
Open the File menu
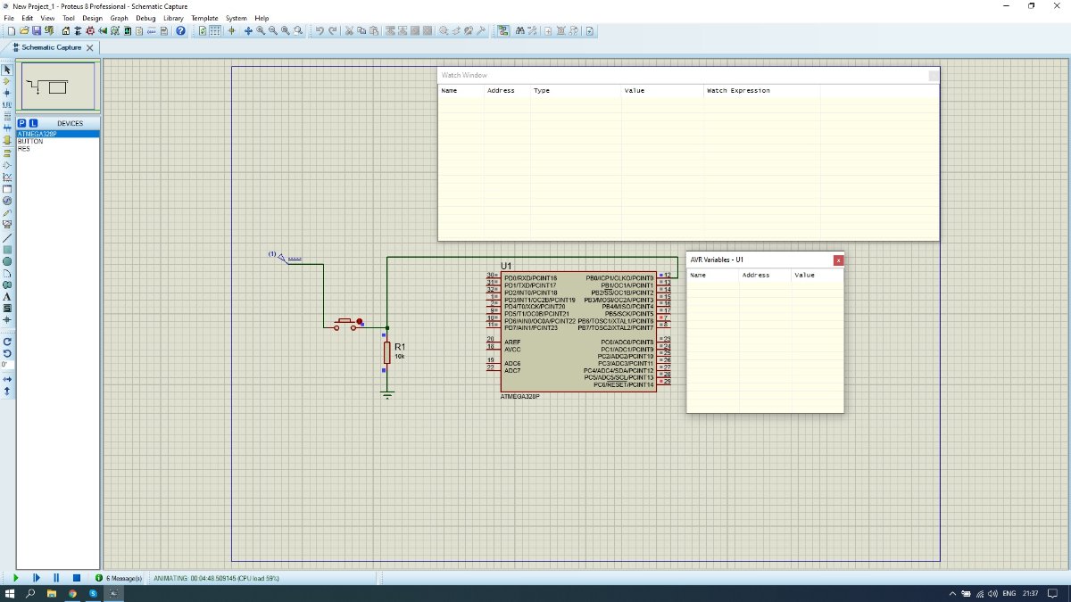(9, 18)
